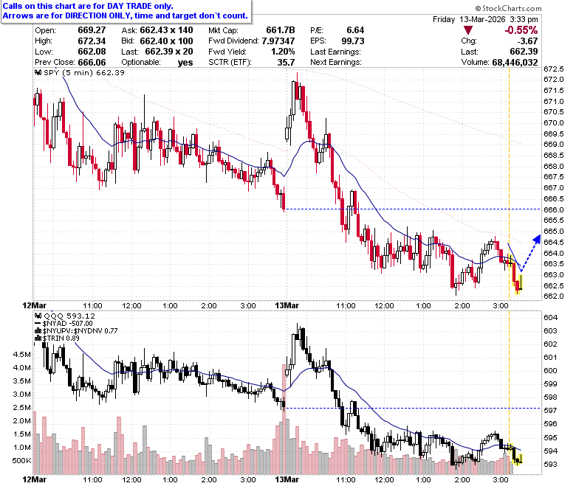Click the QQQ candlestick legend icon
The height and width of the screenshot is (486, 576).
[x=38, y=316]
